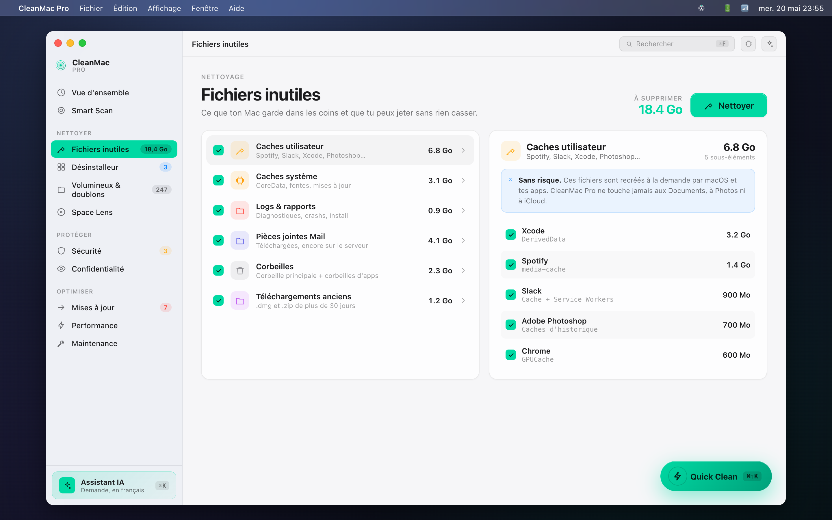Open the Fenêtre menu
Viewport: 832px width, 520px height.
pyautogui.click(x=205, y=8)
